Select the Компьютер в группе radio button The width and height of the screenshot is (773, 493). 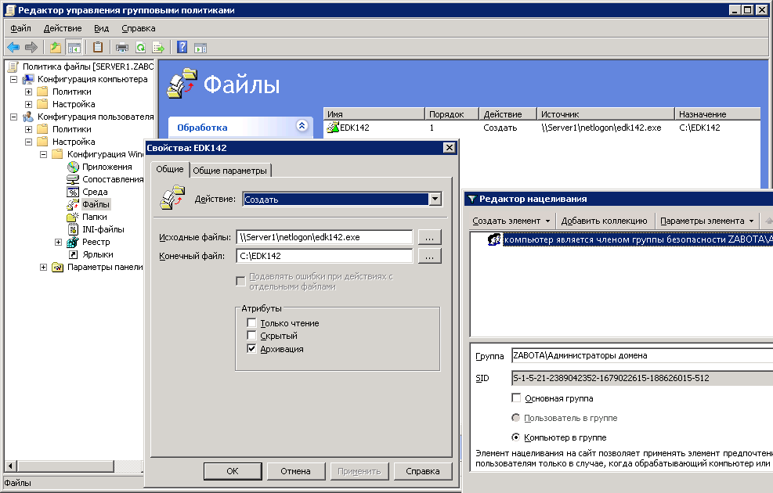tap(515, 437)
